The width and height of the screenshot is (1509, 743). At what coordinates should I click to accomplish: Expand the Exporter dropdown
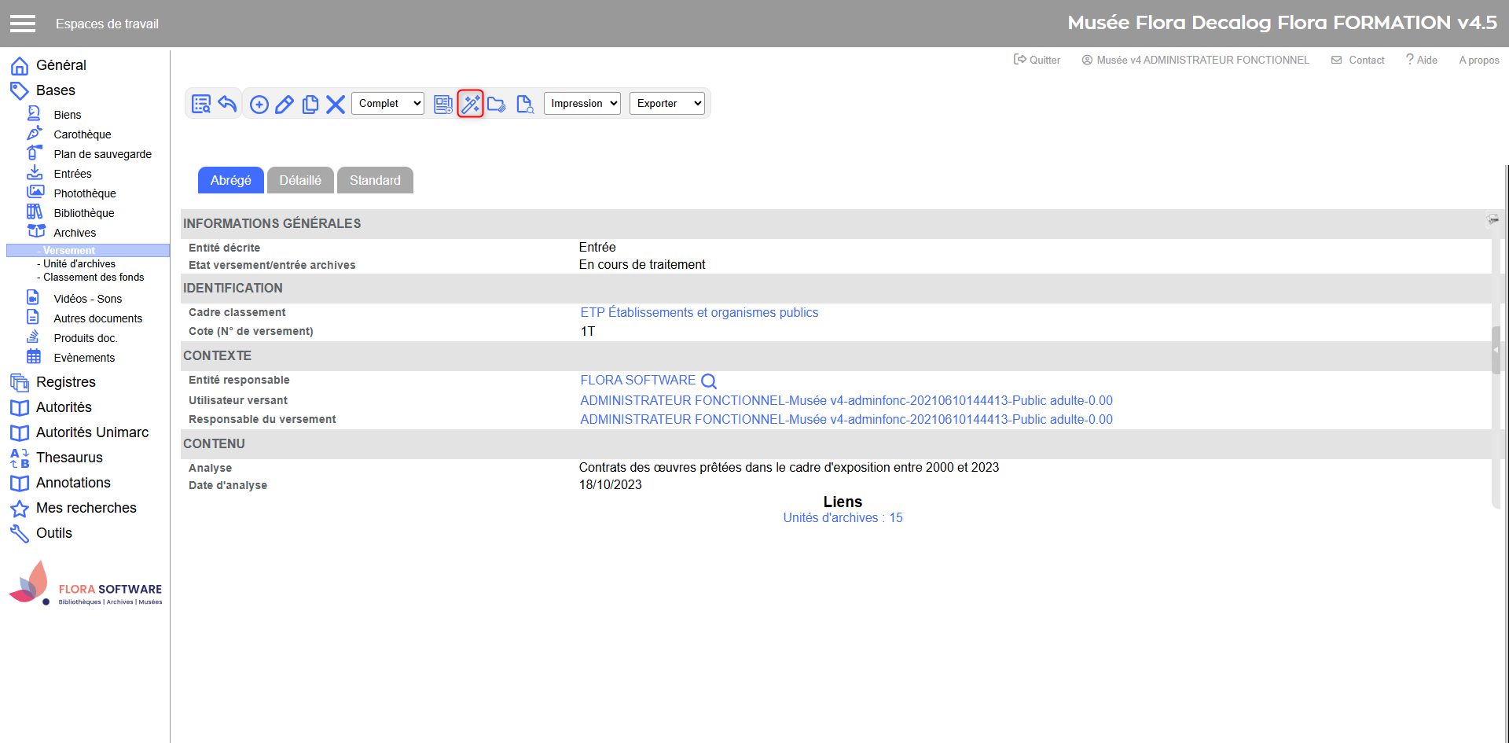click(666, 104)
